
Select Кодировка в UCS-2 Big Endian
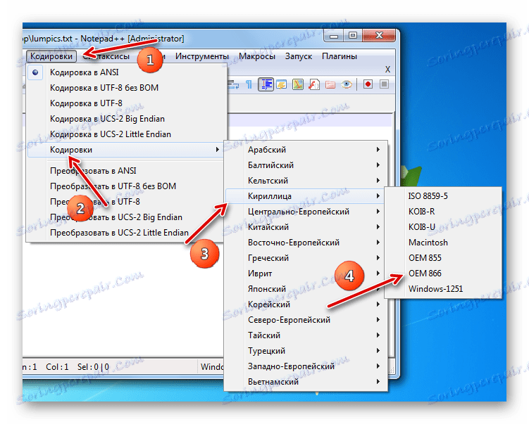click(127, 119)
